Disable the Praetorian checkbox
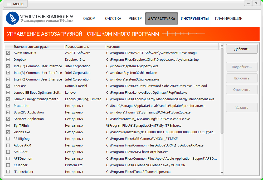Image resolution: width=263 pixels, height=180 pixels. [8, 106]
